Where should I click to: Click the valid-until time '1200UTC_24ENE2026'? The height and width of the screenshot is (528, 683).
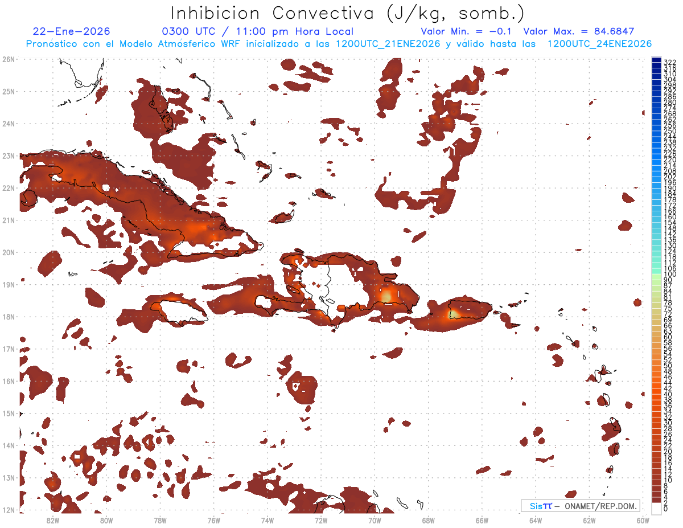click(599, 44)
